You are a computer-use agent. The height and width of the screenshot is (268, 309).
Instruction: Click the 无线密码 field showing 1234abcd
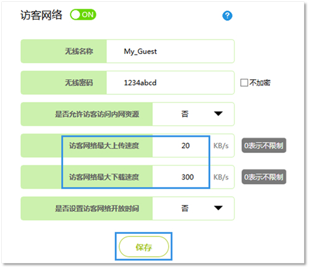pyautogui.click(x=171, y=83)
